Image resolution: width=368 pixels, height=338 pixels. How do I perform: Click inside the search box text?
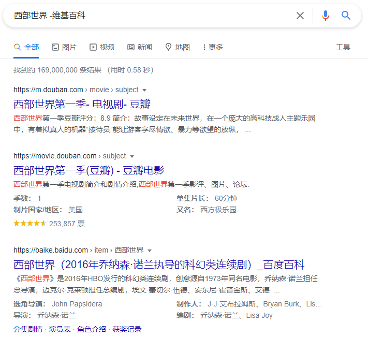[50, 16]
